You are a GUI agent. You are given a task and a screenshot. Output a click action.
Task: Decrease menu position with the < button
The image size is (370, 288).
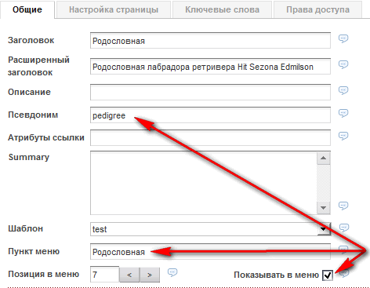(x=129, y=275)
